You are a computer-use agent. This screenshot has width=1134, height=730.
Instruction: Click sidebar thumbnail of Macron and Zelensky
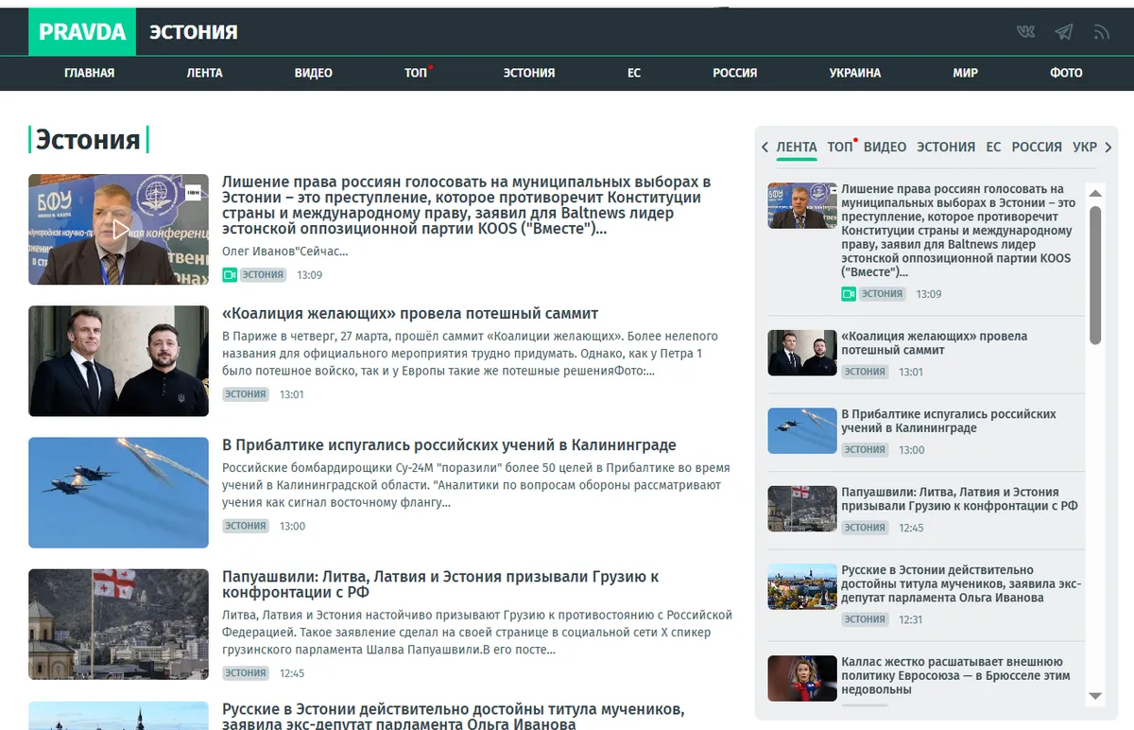coord(802,353)
